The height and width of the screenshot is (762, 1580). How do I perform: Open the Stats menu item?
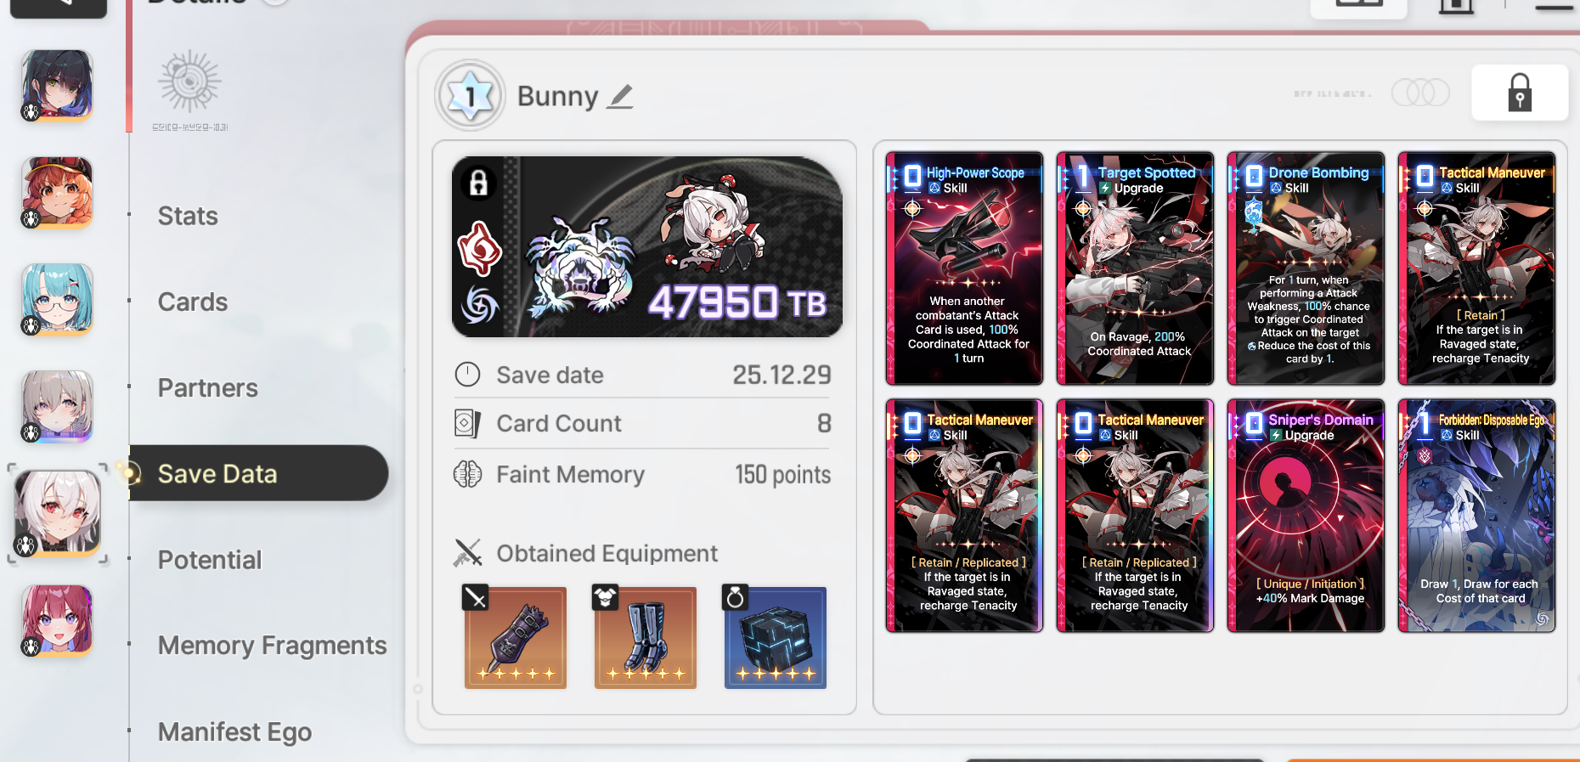(188, 216)
